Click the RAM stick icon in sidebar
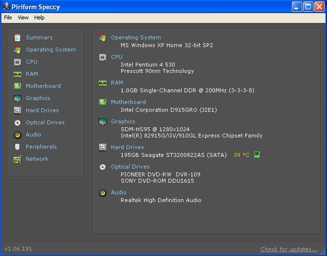 point(18,74)
